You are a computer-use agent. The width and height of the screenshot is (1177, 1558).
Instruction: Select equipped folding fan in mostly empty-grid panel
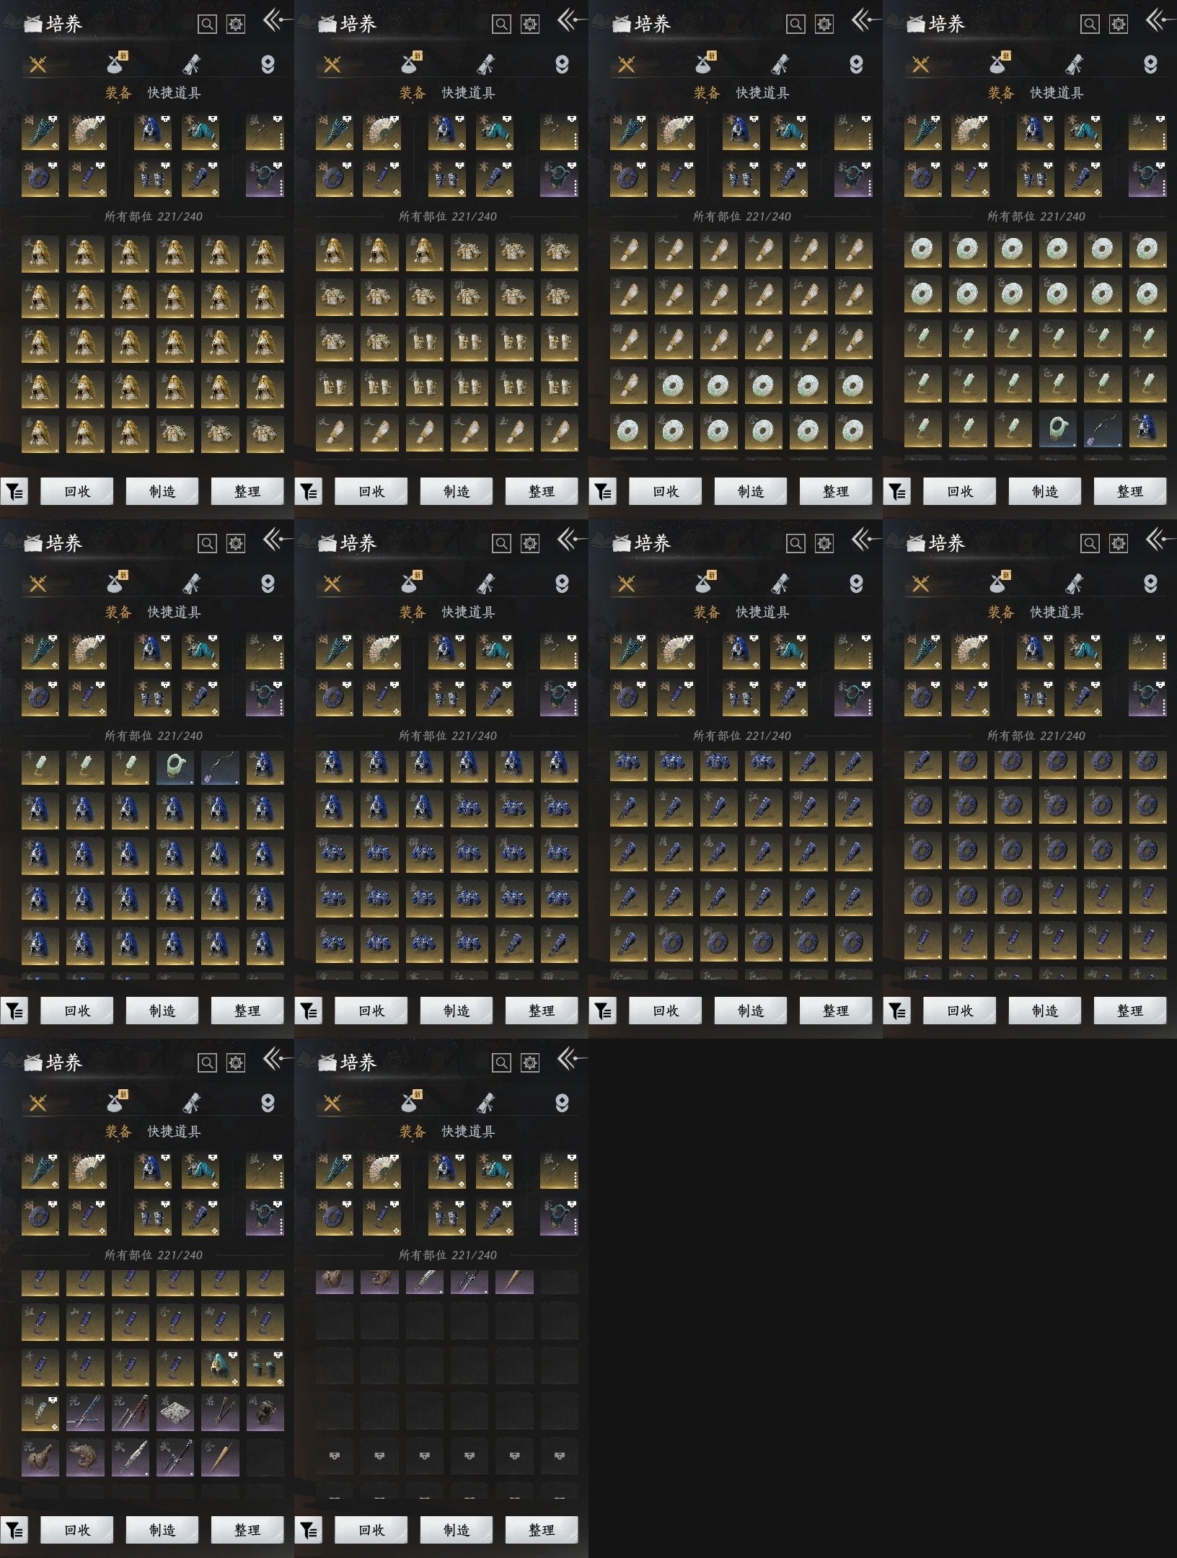(x=381, y=1170)
